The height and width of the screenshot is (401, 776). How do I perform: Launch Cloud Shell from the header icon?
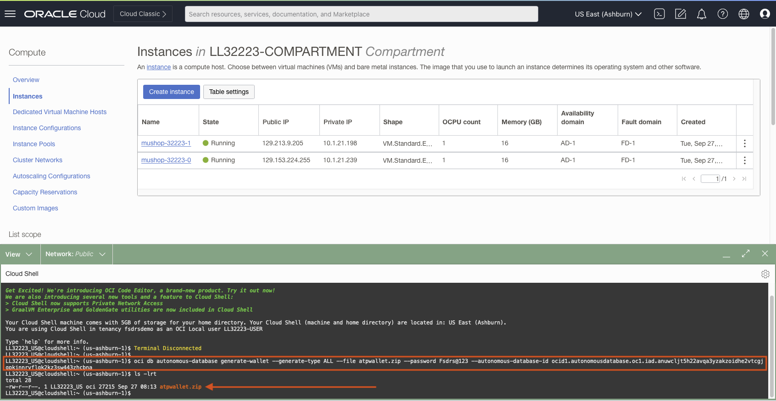coord(659,14)
